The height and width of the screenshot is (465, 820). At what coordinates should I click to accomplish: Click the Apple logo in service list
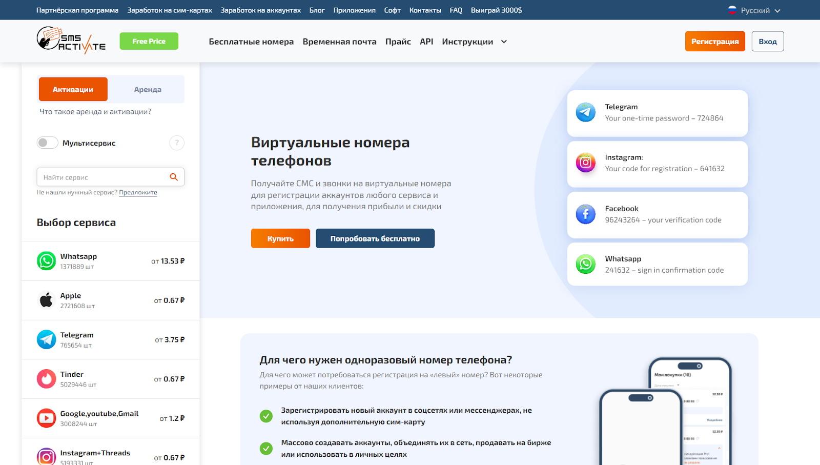tap(46, 300)
